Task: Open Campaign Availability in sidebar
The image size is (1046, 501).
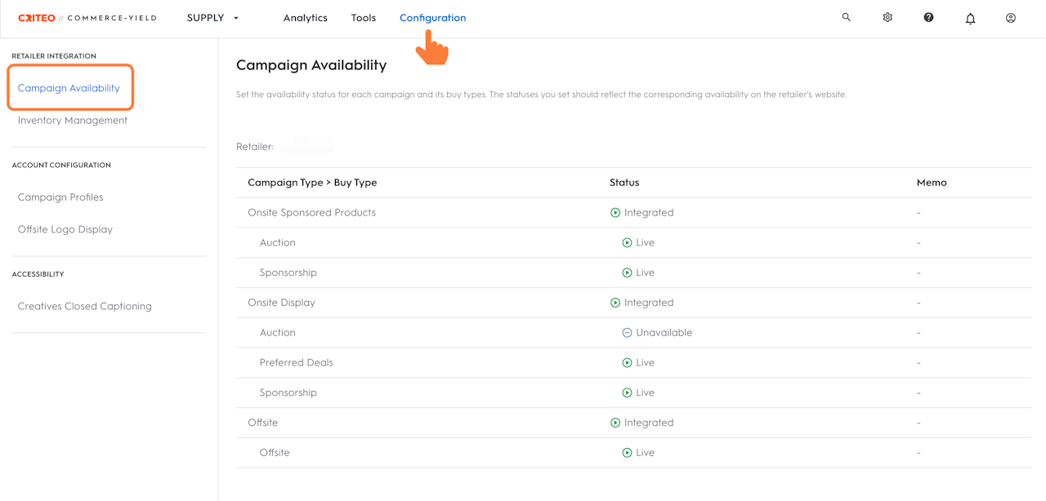Action: click(x=69, y=88)
